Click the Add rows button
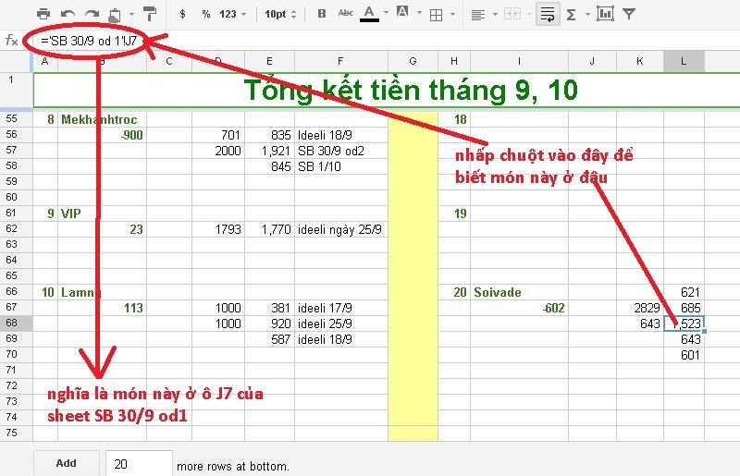Image resolution: width=740 pixels, height=476 pixels. click(x=66, y=463)
